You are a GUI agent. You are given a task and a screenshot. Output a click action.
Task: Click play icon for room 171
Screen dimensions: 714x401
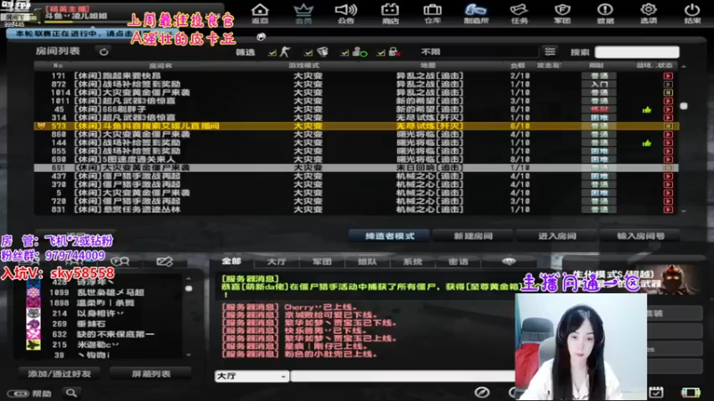pos(668,76)
